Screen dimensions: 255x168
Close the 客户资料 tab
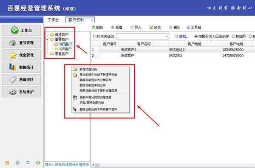92,20
